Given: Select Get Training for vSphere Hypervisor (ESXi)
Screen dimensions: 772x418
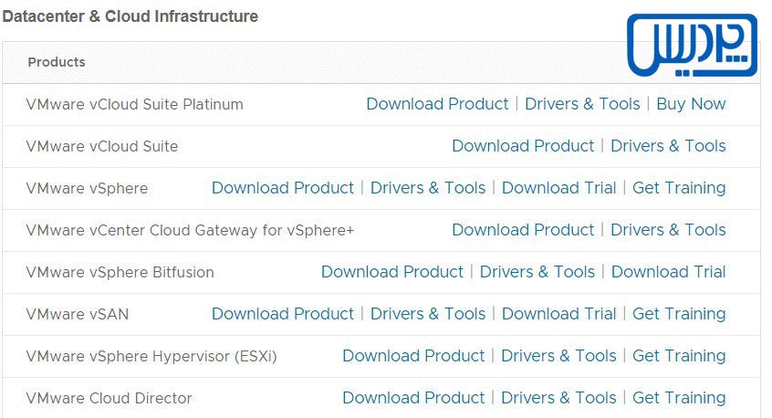Looking at the screenshot, I should (679, 355).
